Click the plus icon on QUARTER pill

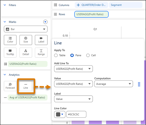coord(78,5)
